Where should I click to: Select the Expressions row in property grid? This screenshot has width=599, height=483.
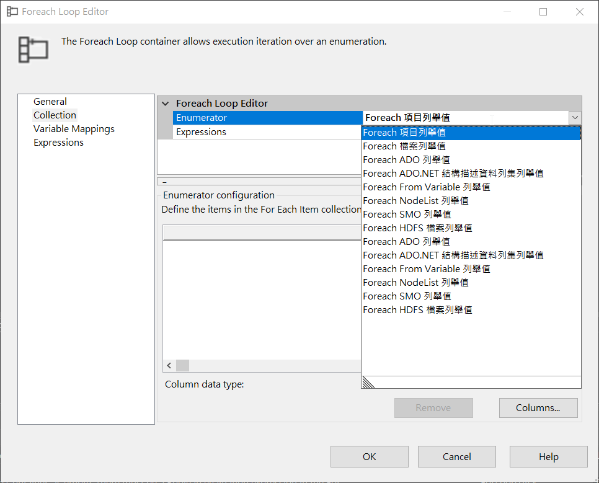tap(201, 132)
